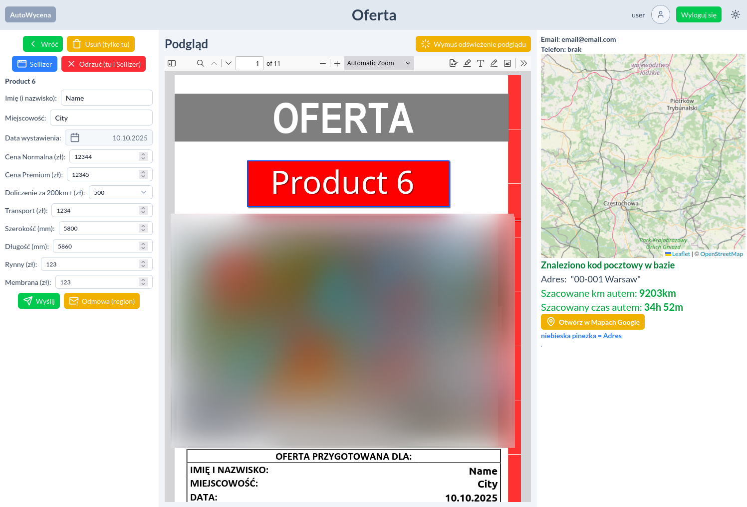Click the Wyślij send button
This screenshot has width=747, height=507.
point(39,301)
